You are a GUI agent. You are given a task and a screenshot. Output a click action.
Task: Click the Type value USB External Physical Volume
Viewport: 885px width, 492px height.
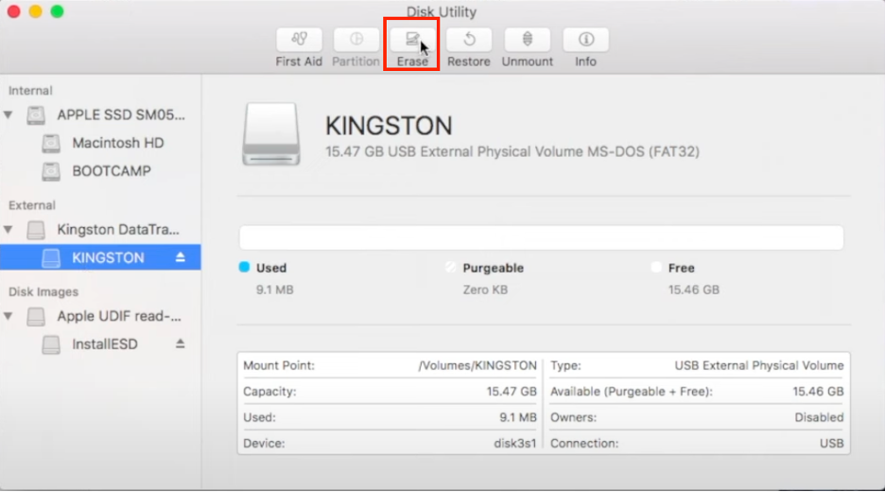[759, 366]
